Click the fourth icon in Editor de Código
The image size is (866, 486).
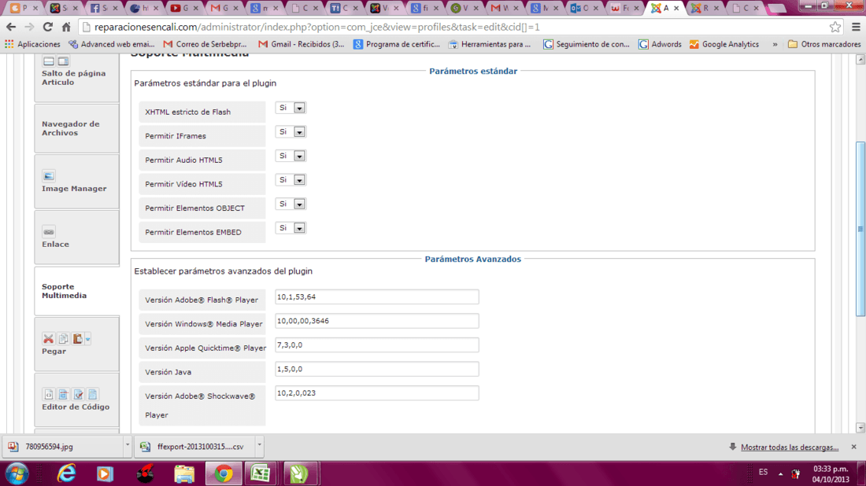[x=93, y=395]
